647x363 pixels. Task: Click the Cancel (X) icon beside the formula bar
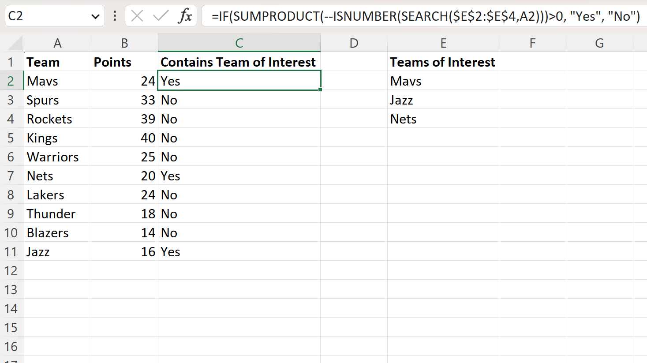(137, 16)
